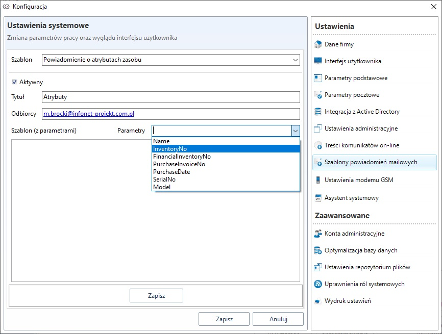Click into the Tytuł text field
Viewport: 442px width, 334px height.
[x=171, y=97]
